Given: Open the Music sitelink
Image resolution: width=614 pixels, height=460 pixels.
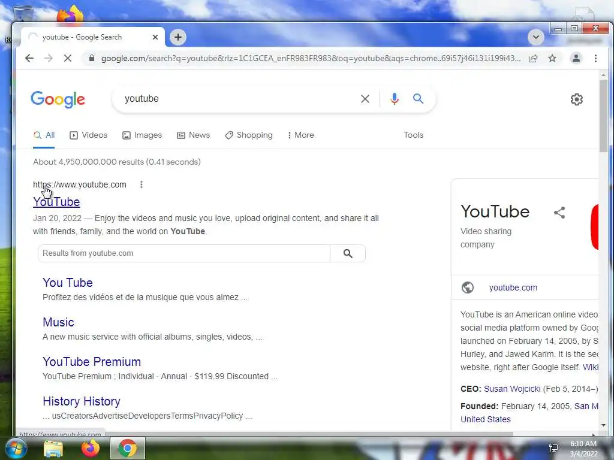Looking at the screenshot, I should coord(58,322).
